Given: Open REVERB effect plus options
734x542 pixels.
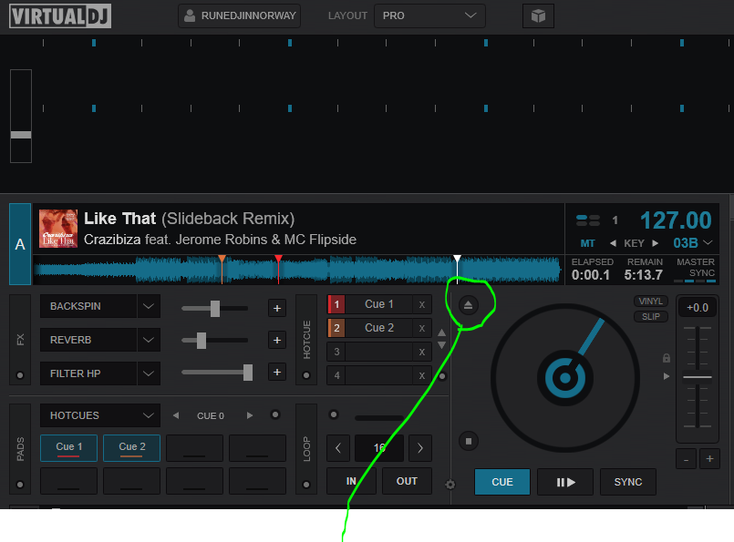Looking at the screenshot, I should [277, 340].
